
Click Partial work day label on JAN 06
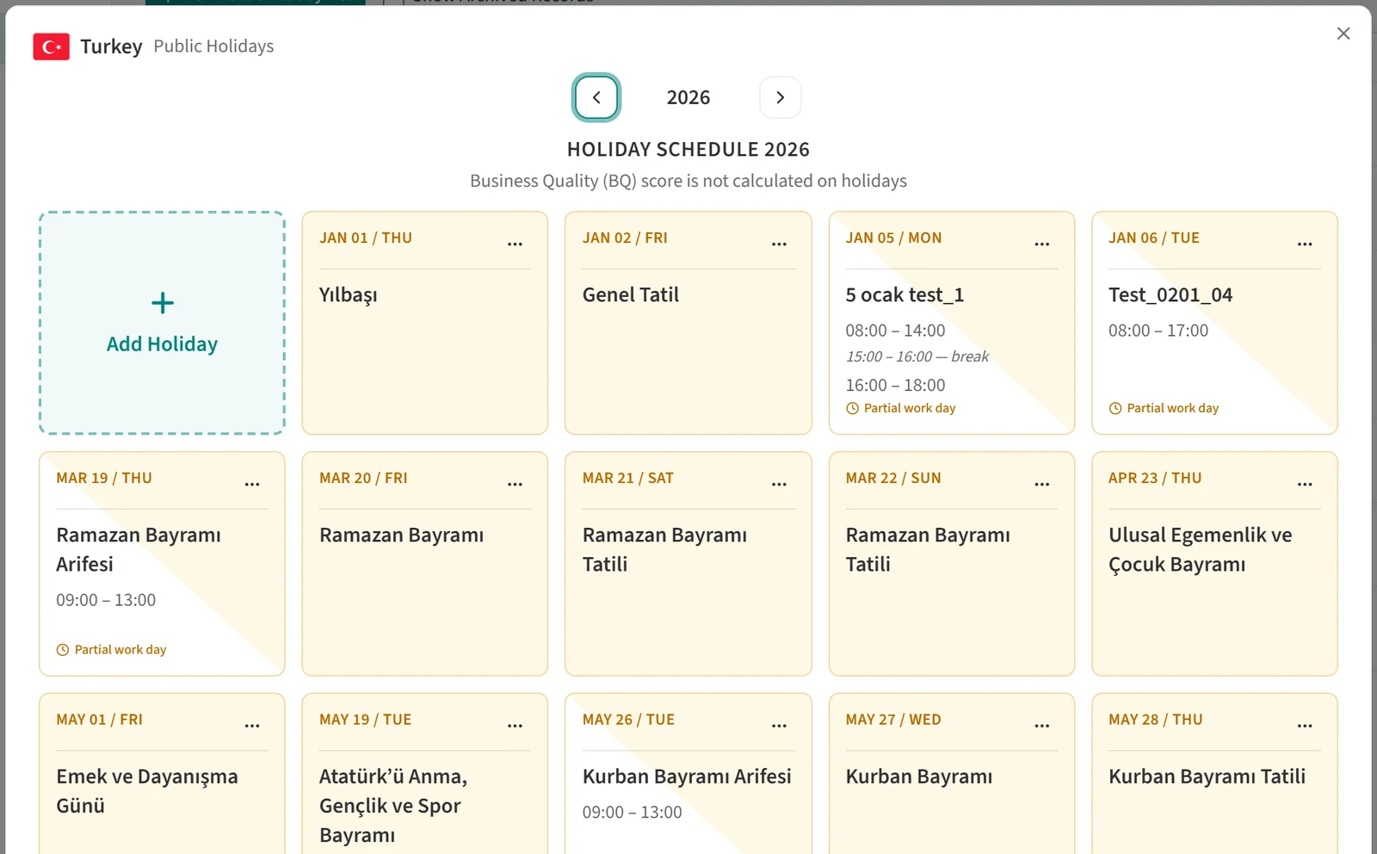pyautogui.click(x=1173, y=409)
